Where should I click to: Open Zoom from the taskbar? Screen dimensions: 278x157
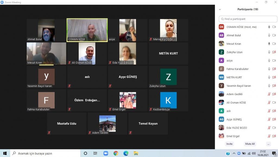(x=106, y=153)
